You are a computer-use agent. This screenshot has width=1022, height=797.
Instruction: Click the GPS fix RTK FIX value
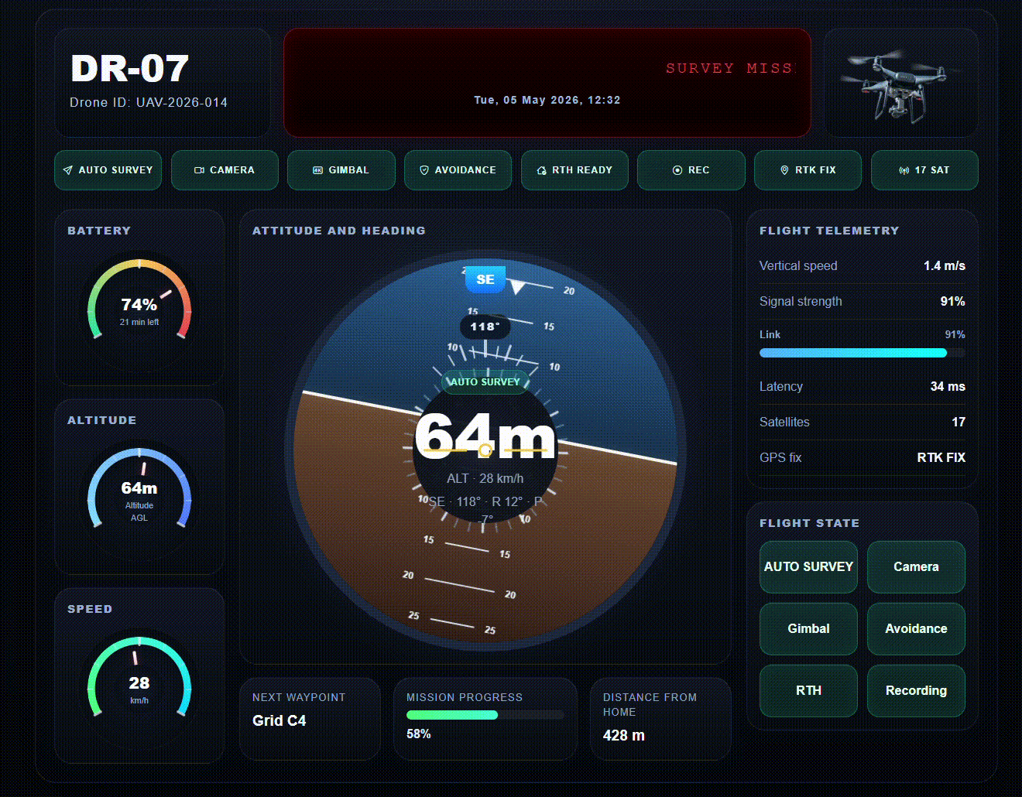click(941, 457)
